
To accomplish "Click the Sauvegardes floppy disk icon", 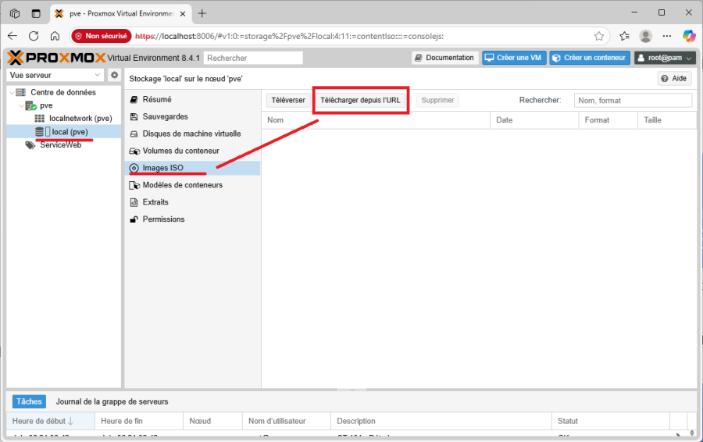I will point(134,117).
